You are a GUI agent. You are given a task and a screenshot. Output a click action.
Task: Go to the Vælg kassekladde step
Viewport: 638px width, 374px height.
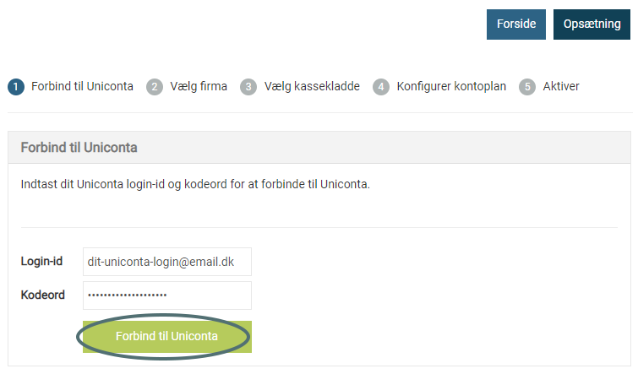click(312, 86)
